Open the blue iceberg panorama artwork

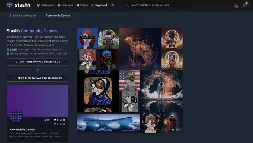pyautogui.click(x=109, y=123)
